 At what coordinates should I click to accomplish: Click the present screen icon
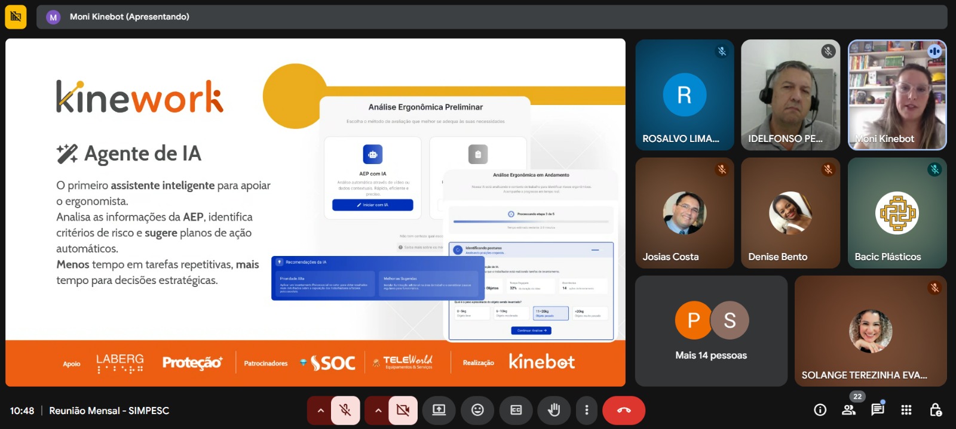(x=439, y=410)
